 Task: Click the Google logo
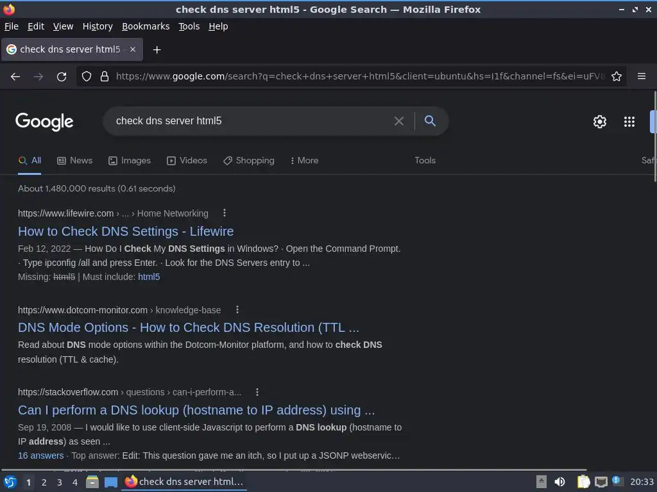click(x=44, y=122)
